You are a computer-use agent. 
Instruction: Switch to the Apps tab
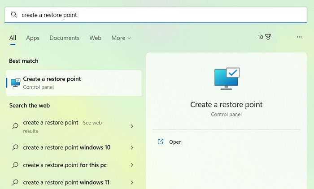click(x=33, y=38)
